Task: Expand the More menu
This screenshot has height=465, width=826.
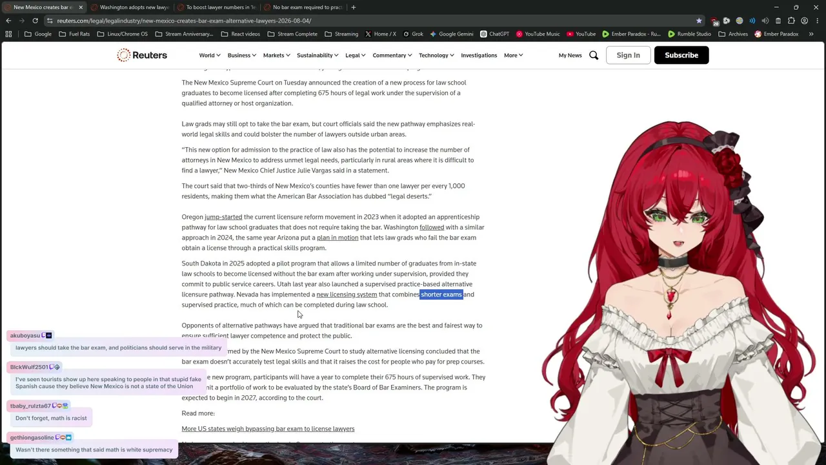Action: [513, 56]
